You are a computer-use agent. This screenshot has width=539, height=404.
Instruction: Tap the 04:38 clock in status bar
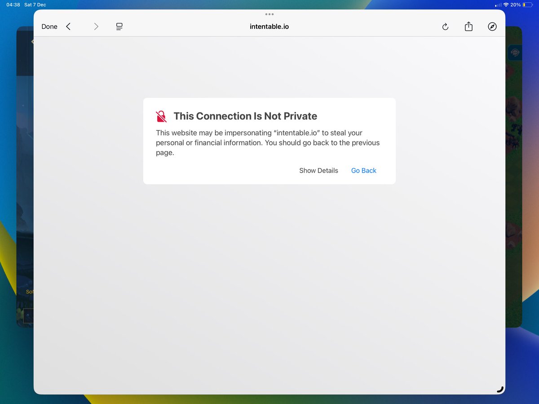13,4
